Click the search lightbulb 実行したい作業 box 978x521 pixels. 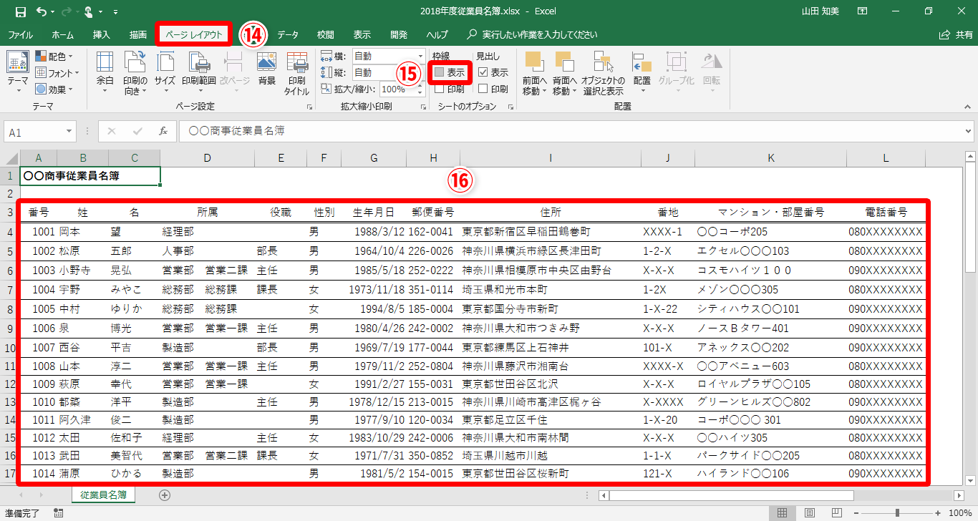pyautogui.click(x=533, y=34)
